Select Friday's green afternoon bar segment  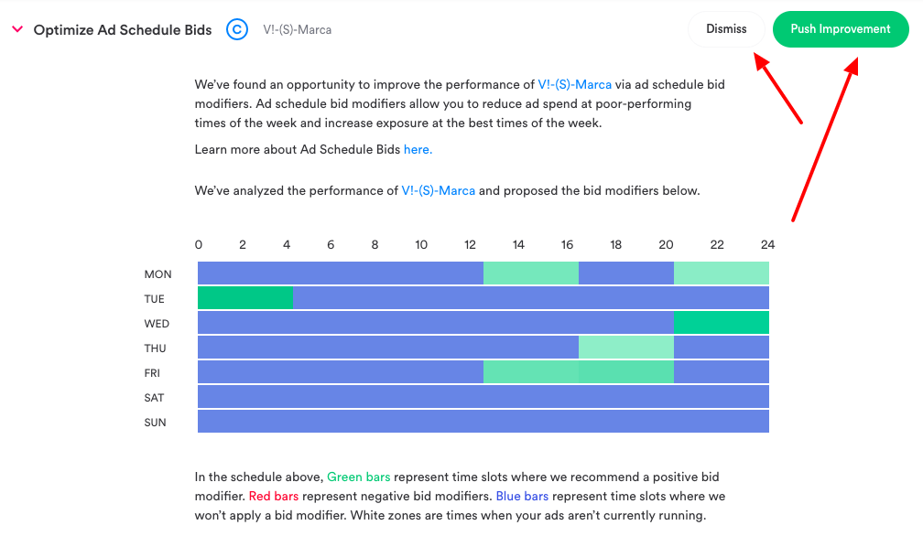tap(531, 372)
